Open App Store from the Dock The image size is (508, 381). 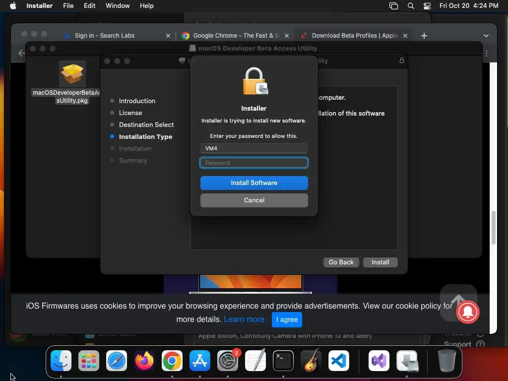[200, 361]
